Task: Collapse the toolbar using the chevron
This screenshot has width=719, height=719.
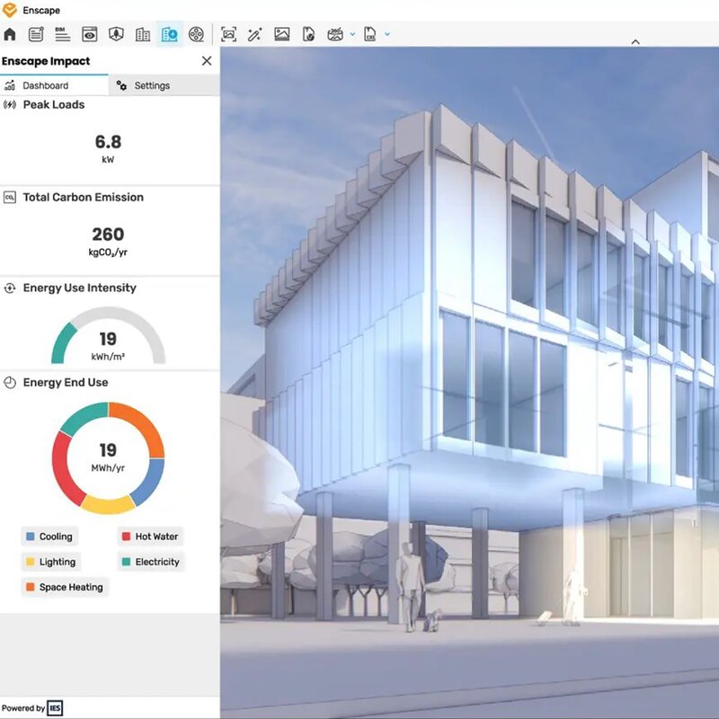Action: point(635,41)
